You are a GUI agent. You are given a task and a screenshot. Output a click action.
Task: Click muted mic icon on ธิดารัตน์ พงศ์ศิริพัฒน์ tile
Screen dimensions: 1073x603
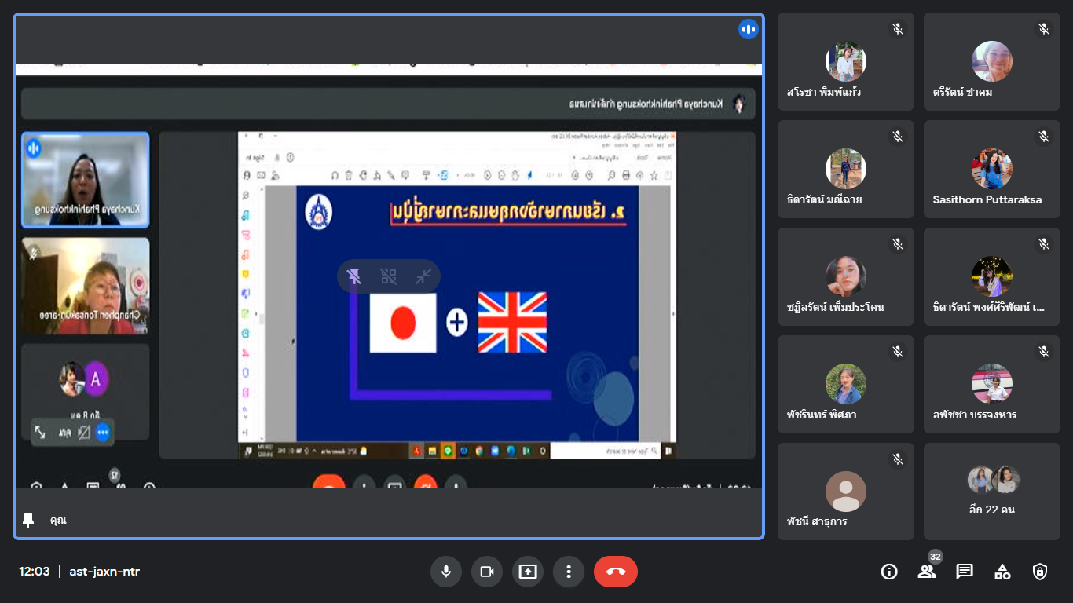pyautogui.click(x=1044, y=244)
